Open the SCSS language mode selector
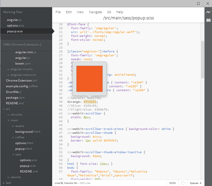Viewport: 212px width, 186px height. point(173,183)
